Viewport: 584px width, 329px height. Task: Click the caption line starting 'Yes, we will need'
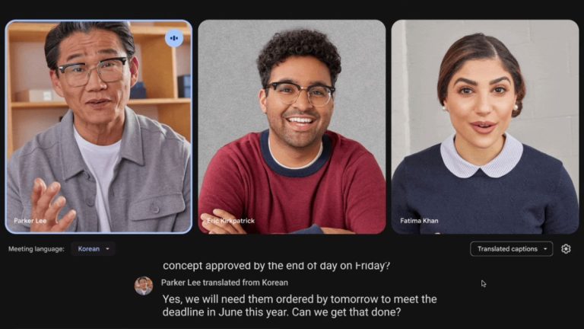click(300, 299)
